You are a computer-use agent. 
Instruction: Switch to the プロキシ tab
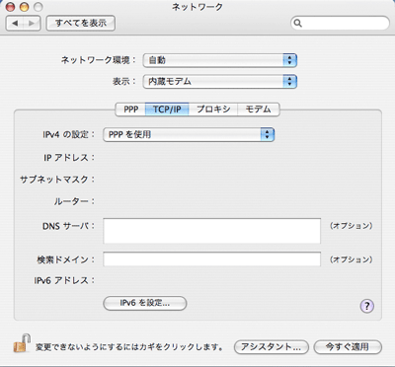(213, 110)
